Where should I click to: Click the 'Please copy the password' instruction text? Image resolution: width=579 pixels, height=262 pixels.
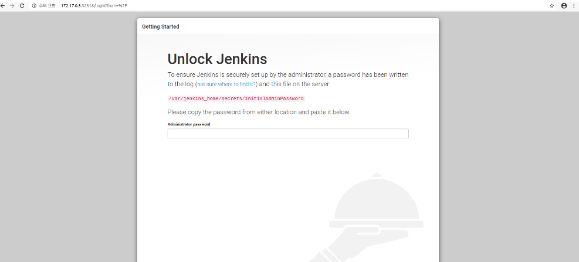coord(259,112)
